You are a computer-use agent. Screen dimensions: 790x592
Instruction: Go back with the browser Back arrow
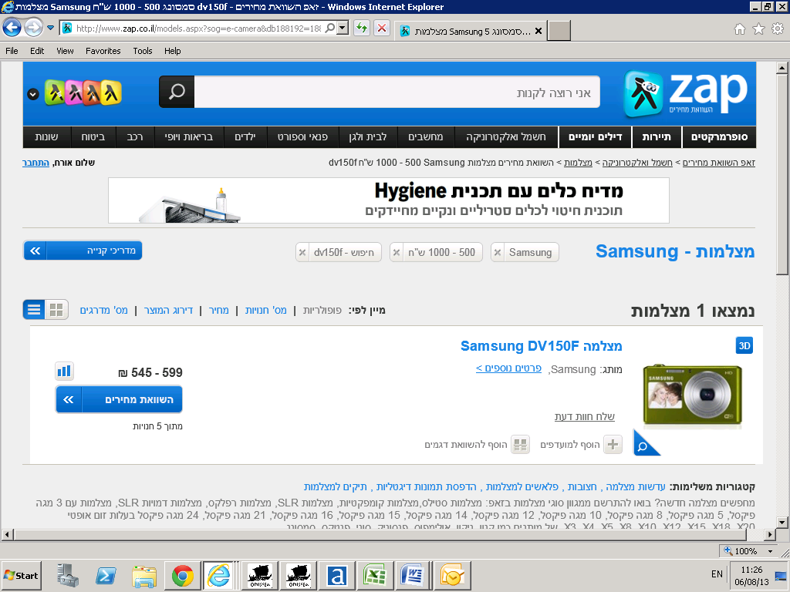point(12,28)
